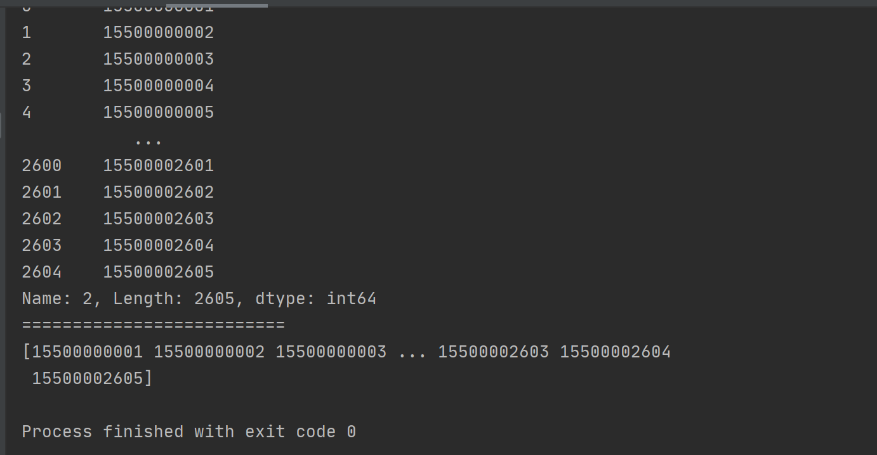Click 'Process finished with exit code 0'
The height and width of the screenshot is (455, 877).
coord(188,432)
